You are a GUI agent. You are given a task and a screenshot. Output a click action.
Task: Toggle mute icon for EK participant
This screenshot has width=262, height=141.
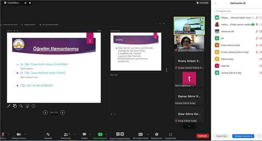tap(257, 38)
